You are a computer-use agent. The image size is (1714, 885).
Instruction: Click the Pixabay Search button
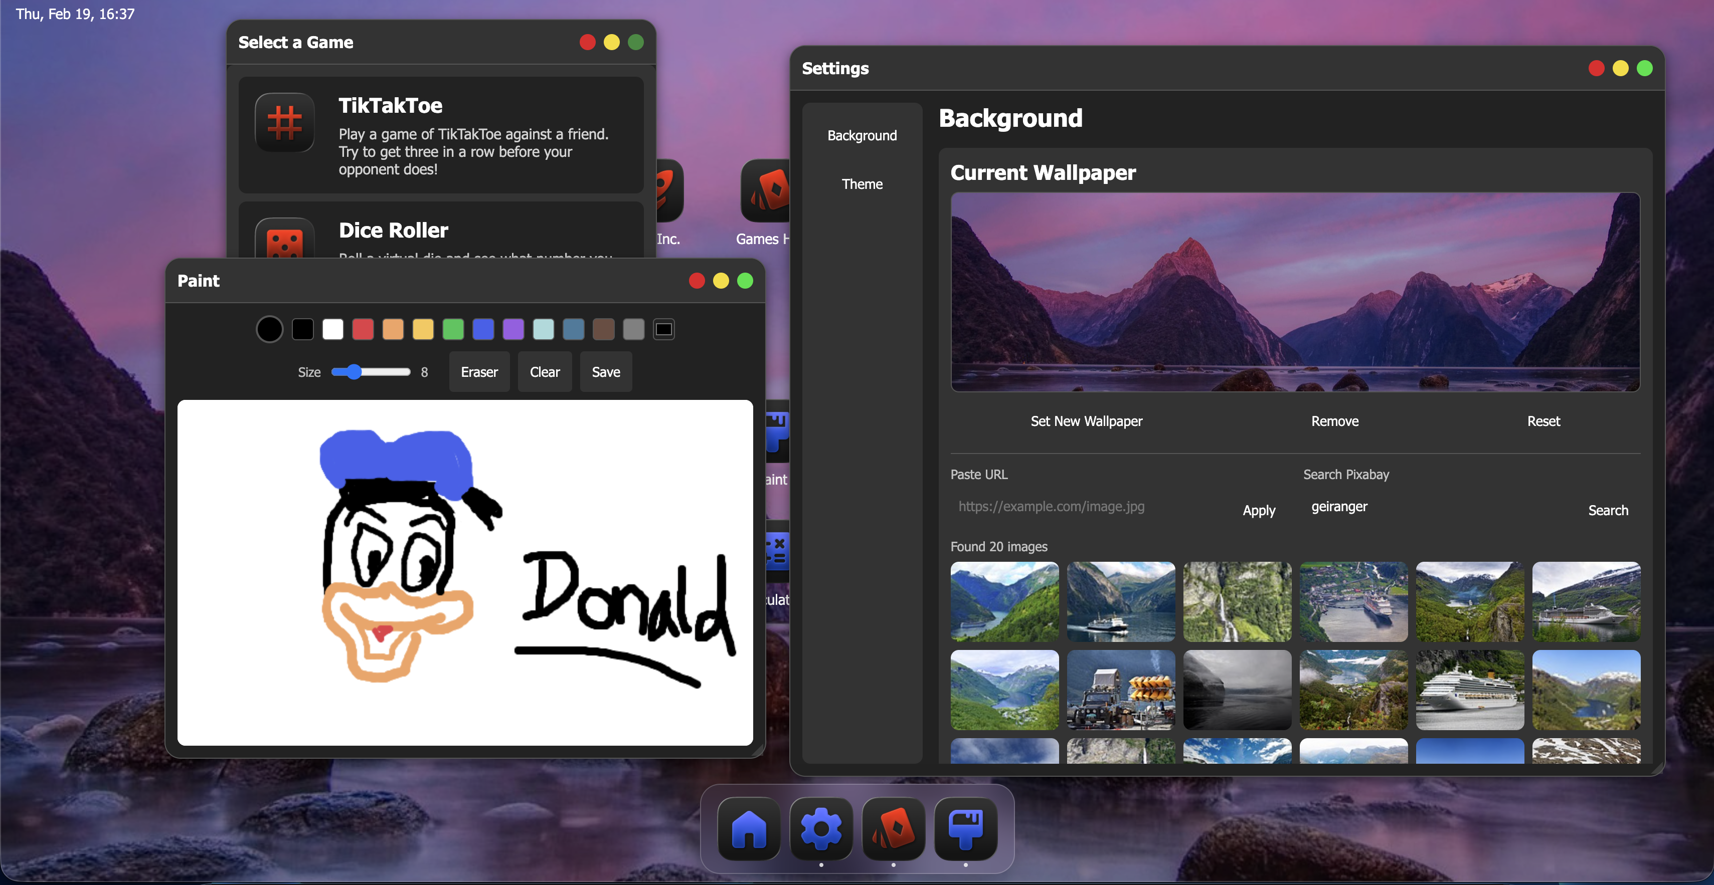1608,511
